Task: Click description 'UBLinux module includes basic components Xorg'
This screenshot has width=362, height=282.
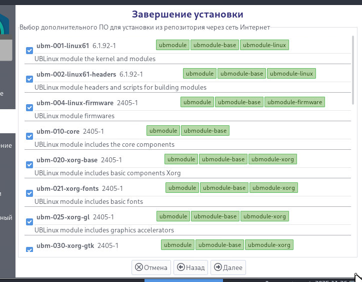Action: 107,173
